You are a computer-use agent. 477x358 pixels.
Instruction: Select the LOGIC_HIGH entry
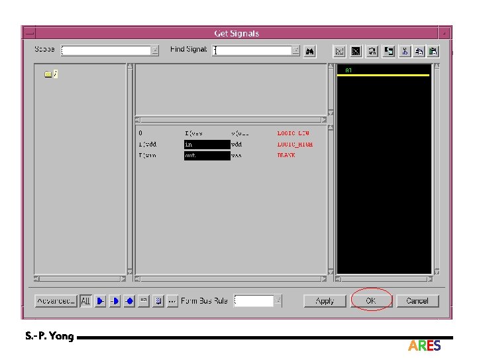coord(295,145)
